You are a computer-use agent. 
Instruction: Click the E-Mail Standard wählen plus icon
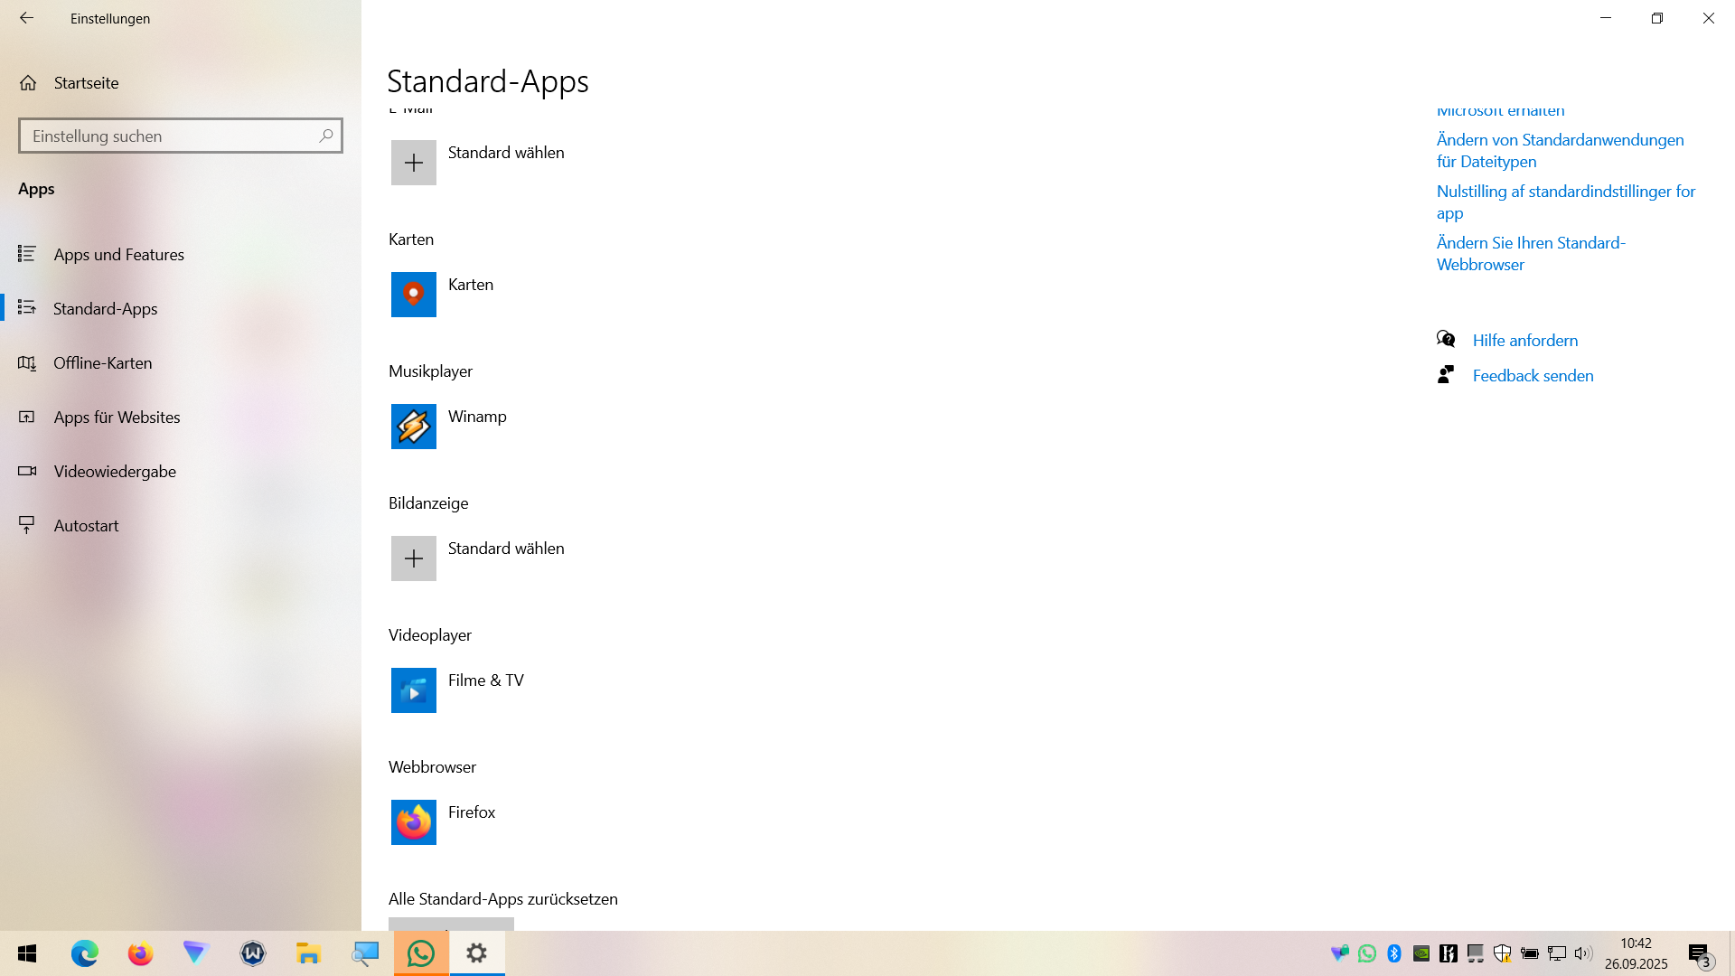click(x=413, y=163)
